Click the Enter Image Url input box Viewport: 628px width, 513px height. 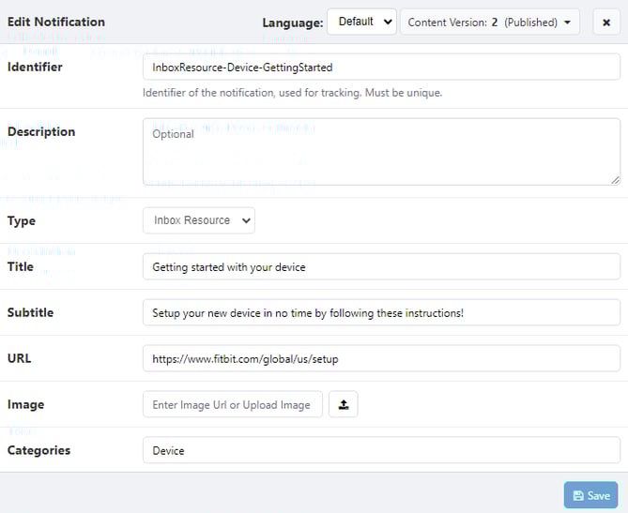click(232, 404)
